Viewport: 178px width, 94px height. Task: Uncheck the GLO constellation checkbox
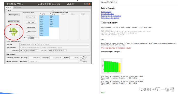(x=50, y=14)
